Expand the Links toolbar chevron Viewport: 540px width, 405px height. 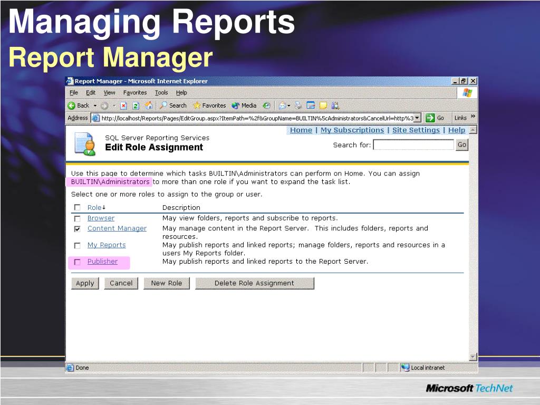pos(473,117)
